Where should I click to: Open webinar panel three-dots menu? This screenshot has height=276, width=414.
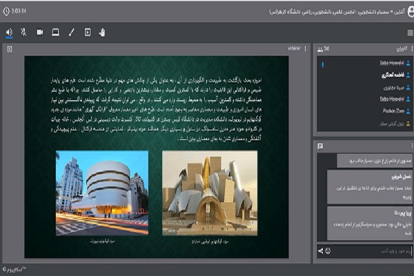click(305, 48)
